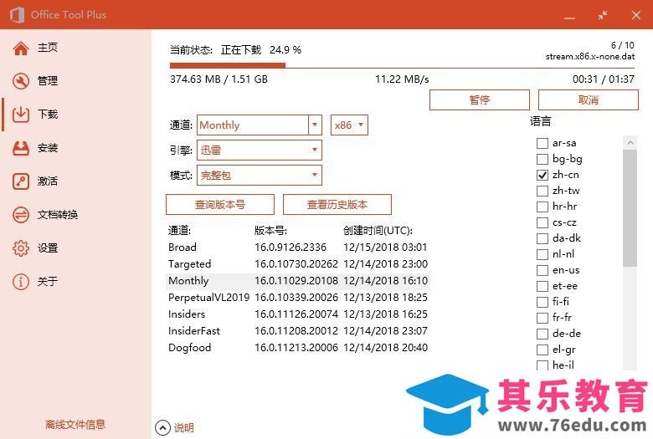Enable the nl-nl language checkbox

coord(542,254)
